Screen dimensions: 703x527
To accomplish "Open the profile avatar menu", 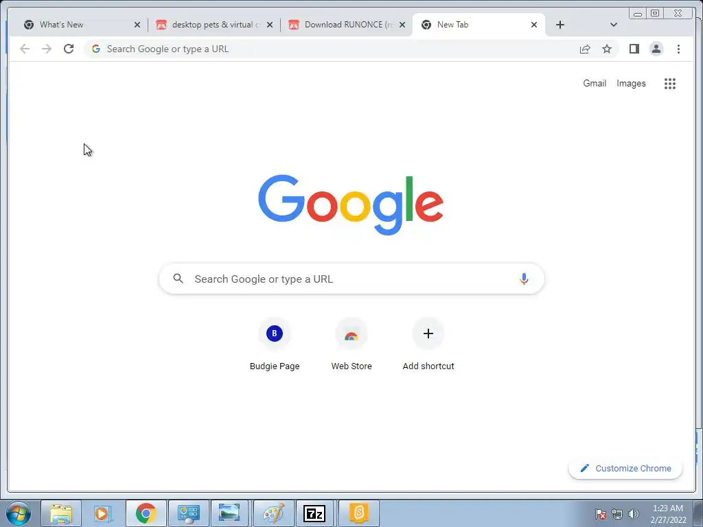I will pyautogui.click(x=656, y=49).
